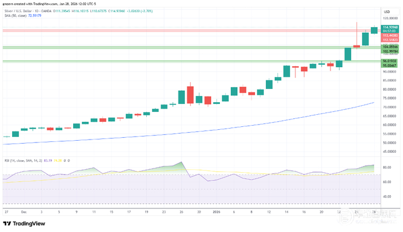Click the 80.00 level on RSI scale
Screen dimensions: 403x232
coord(387,168)
